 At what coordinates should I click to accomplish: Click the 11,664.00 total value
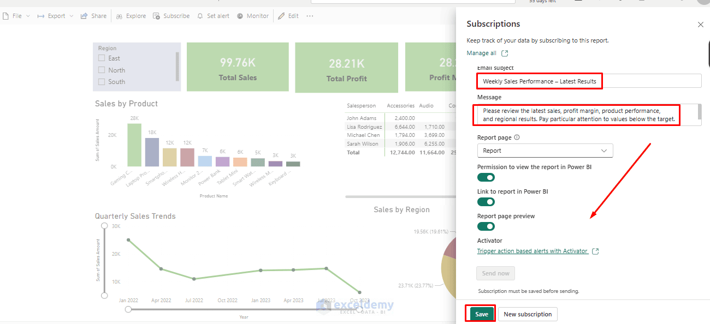[432, 152]
